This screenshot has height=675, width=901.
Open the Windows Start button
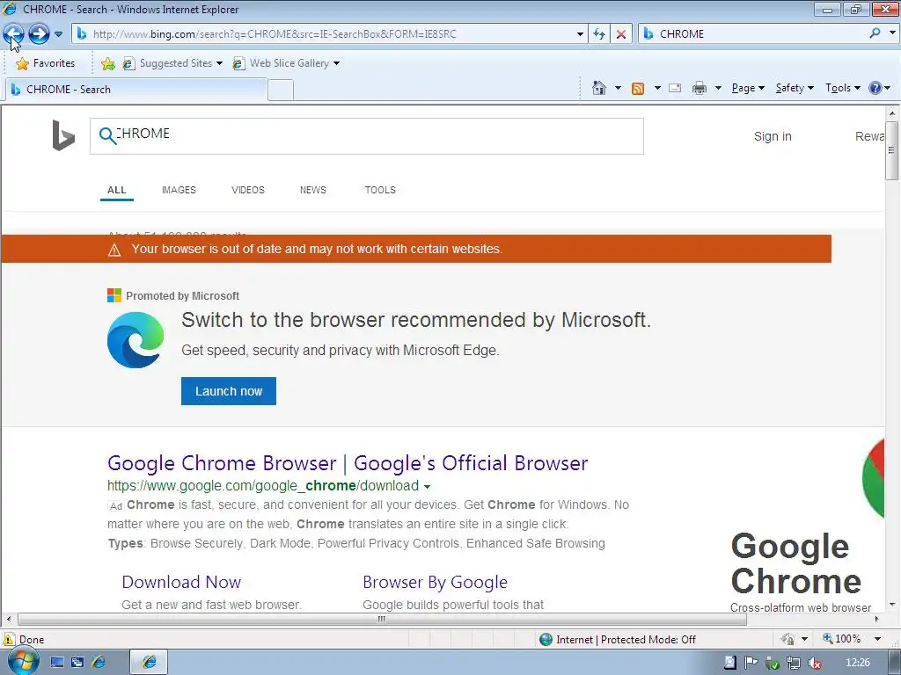point(23,662)
